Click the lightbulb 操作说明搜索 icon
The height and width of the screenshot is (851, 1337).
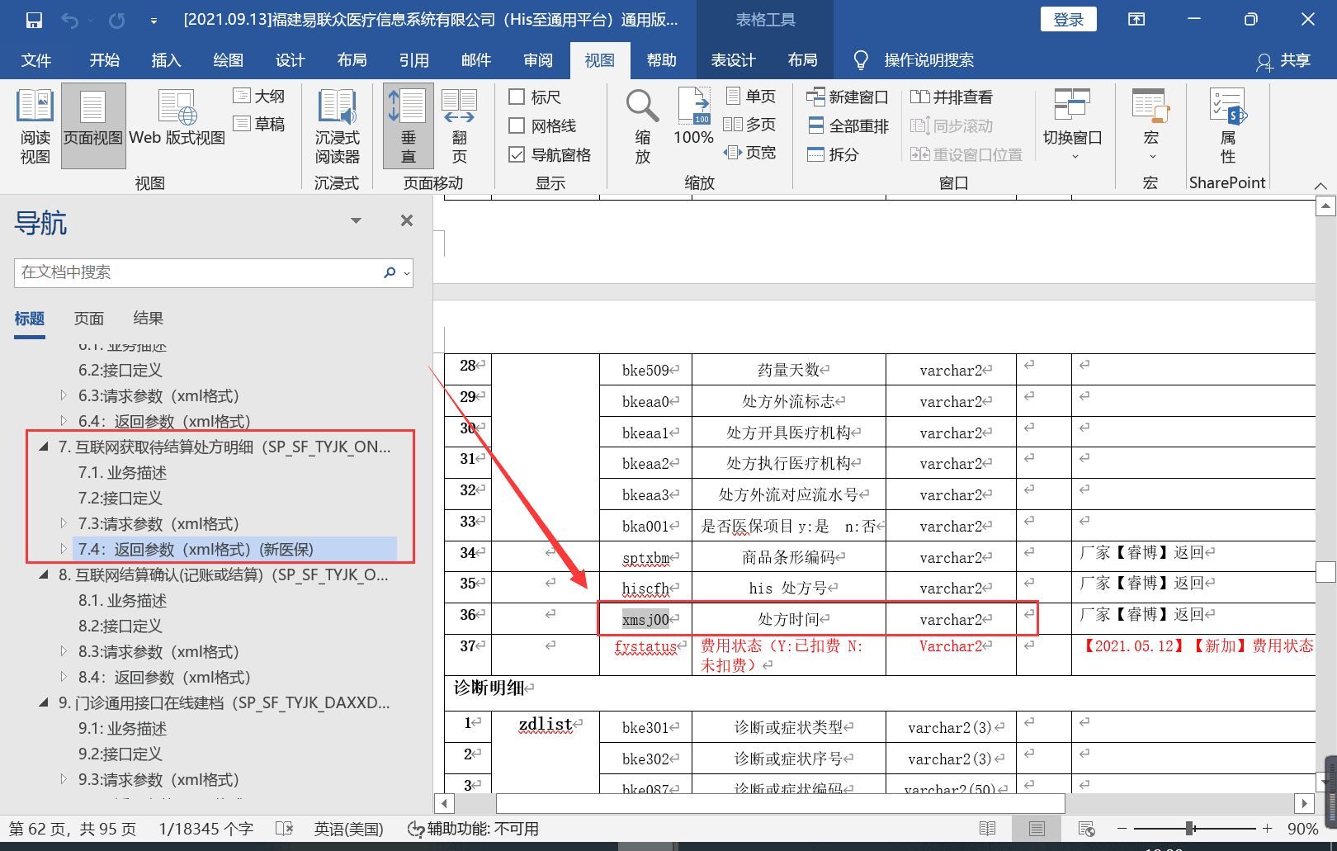pyautogui.click(x=861, y=60)
